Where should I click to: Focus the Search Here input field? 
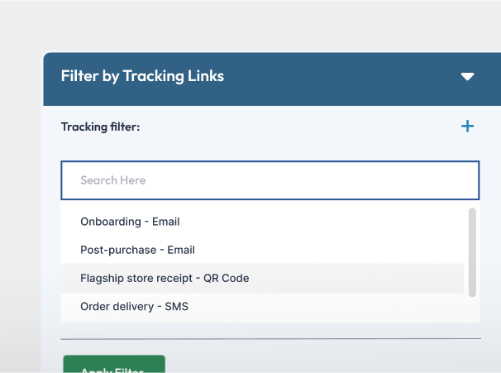pyautogui.click(x=270, y=180)
